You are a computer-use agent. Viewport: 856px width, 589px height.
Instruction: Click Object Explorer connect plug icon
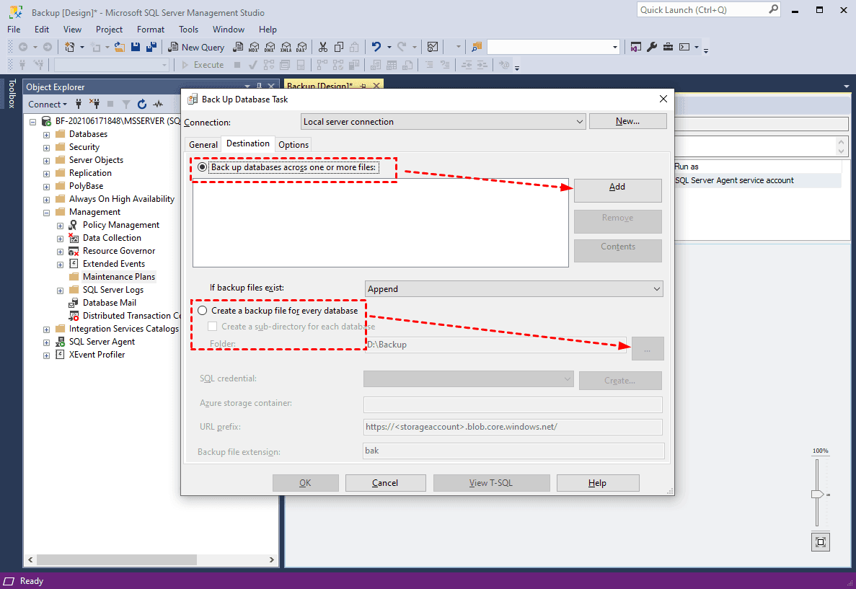tap(79, 104)
